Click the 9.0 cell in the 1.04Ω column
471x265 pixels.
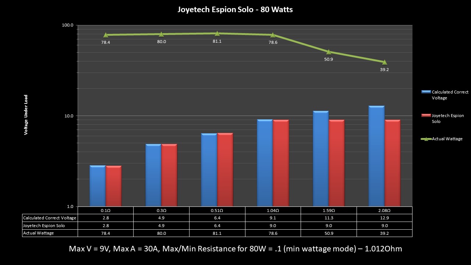click(273, 226)
